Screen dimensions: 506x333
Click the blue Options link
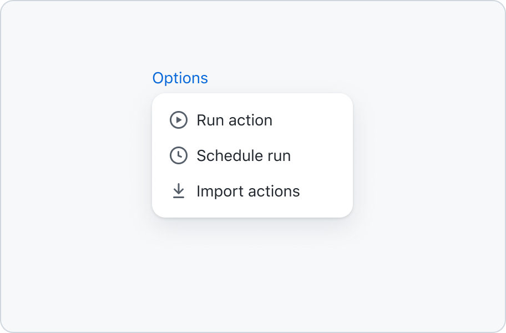coord(180,78)
